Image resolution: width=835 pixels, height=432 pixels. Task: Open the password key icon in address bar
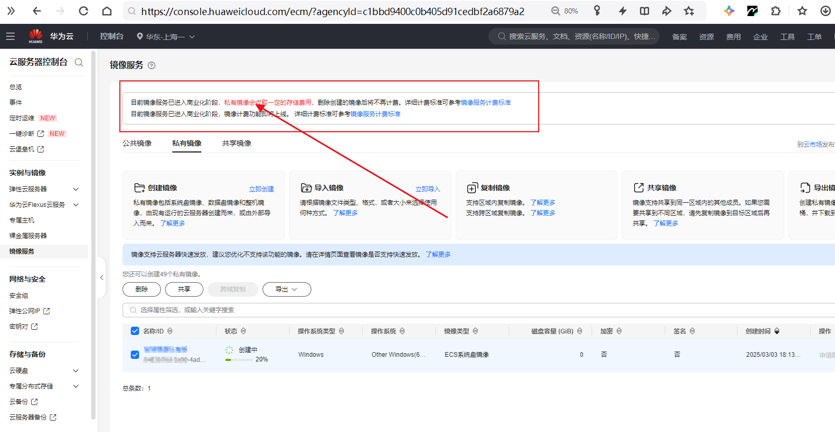(x=597, y=11)
